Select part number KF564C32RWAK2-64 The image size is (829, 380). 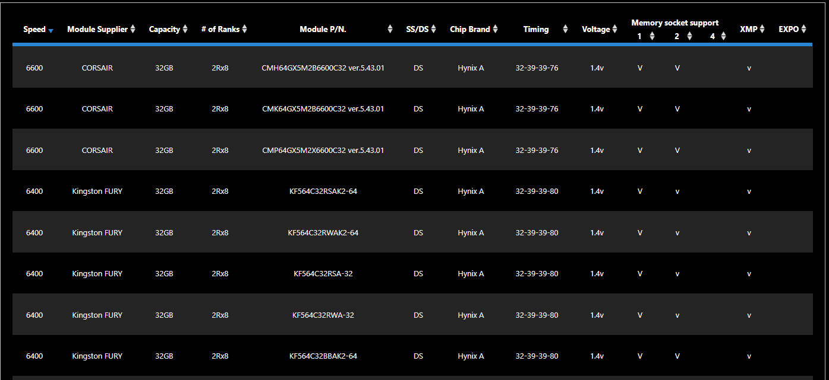323,233
